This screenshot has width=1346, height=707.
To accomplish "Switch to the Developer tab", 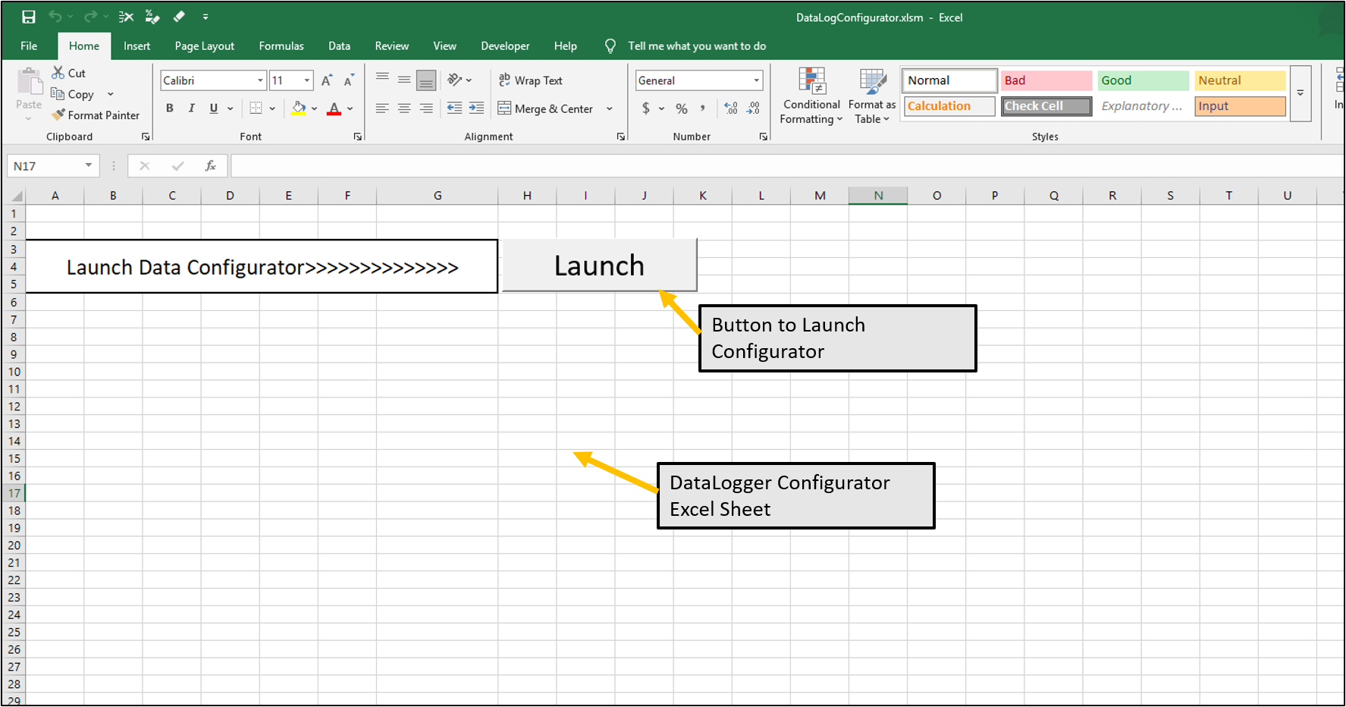I will (x=505, y=46).
